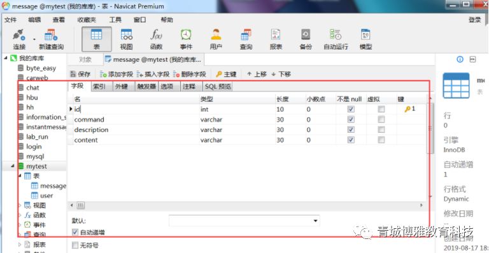Open the Favorites menu
489x253 pixels.
pos(87,20)
